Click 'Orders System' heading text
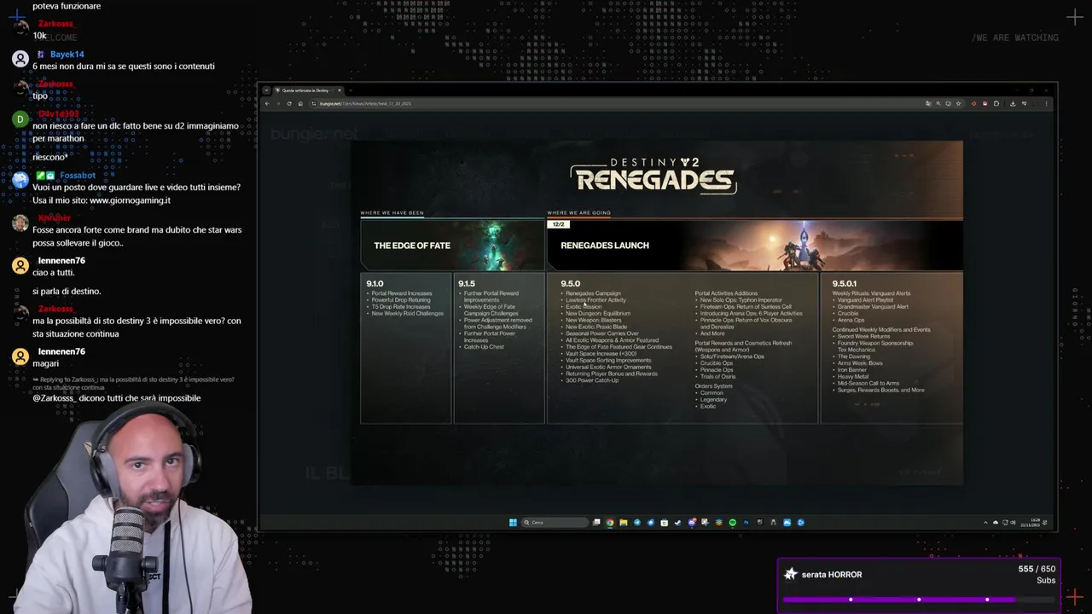 click(713, 386)
